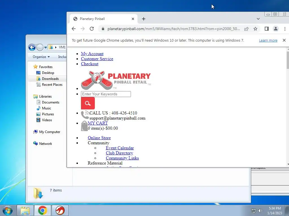This screenshot has height=216, width=289.
Task: Dismiss the Windows 7 update notice bar
Action: point(284,40)
